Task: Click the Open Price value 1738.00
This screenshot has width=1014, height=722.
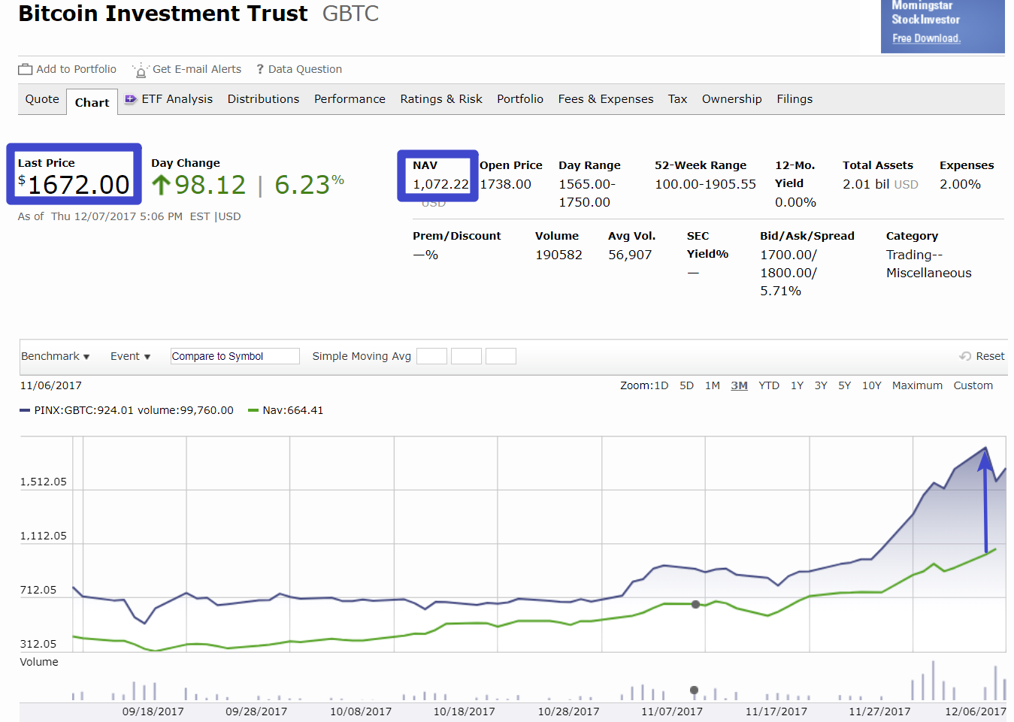Action: pos(505,184)
